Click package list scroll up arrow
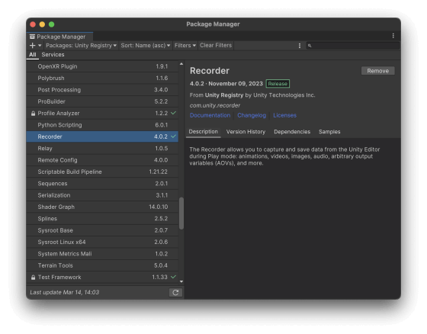 pos(181,64)
